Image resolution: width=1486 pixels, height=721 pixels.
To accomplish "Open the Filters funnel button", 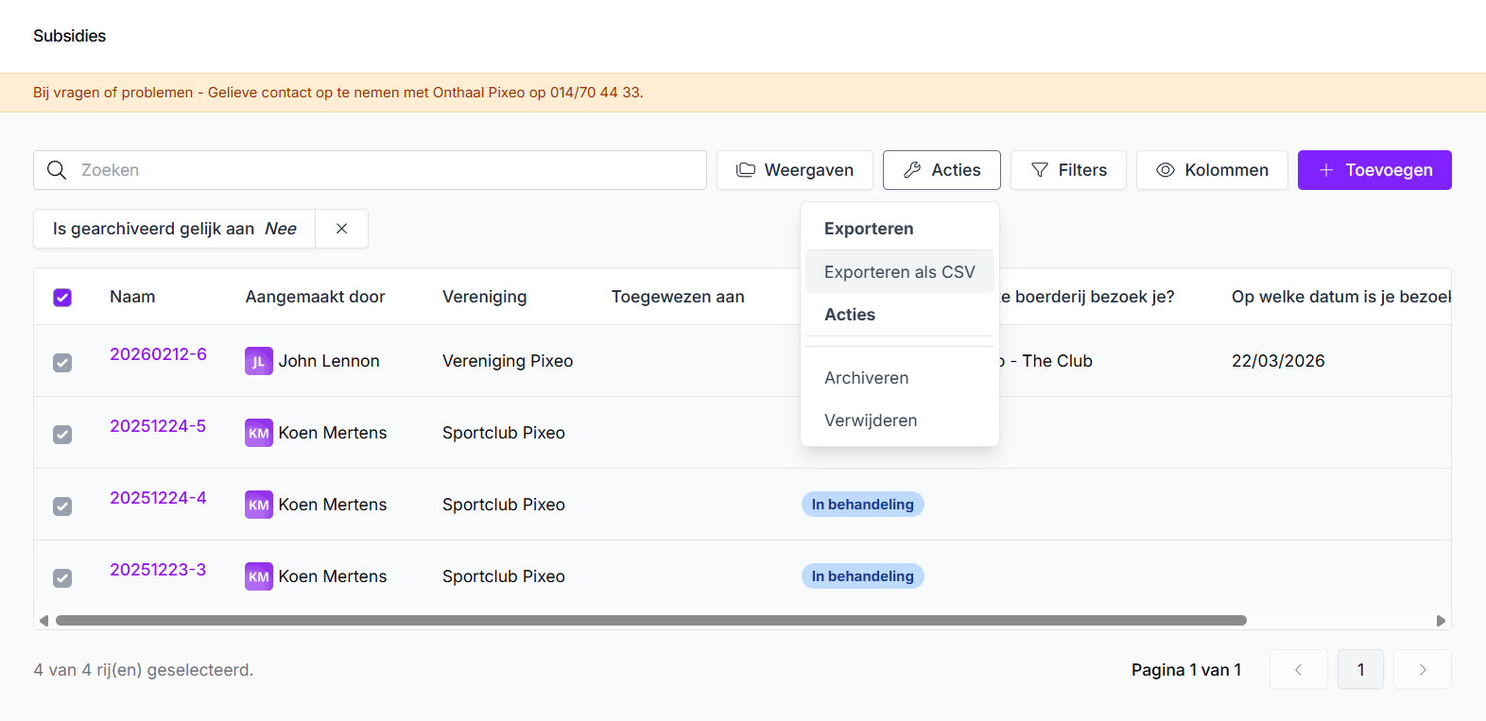I will [1068, 170].
